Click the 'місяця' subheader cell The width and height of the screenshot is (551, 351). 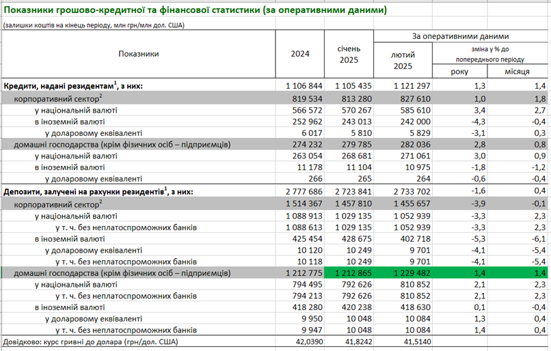pos(515,72)
